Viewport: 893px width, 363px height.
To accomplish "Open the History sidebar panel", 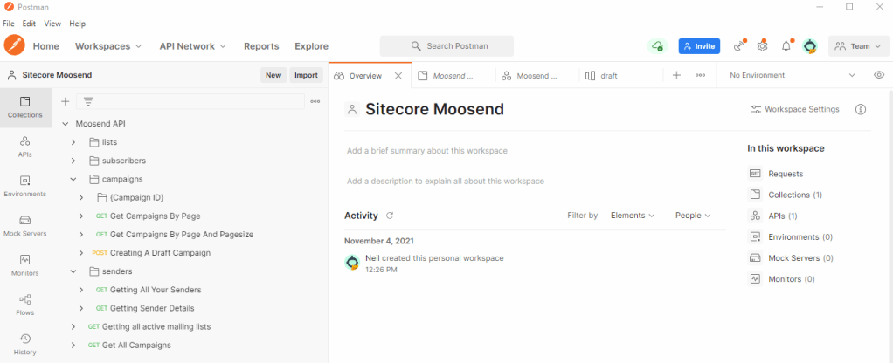I will pyautogui.click(x=24, y=343).
